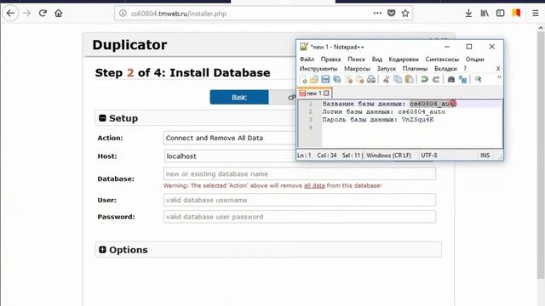Click the UTF-8 encoding in status bar
The width and height of the screenshot is (545, 306).
coord(429,156)
